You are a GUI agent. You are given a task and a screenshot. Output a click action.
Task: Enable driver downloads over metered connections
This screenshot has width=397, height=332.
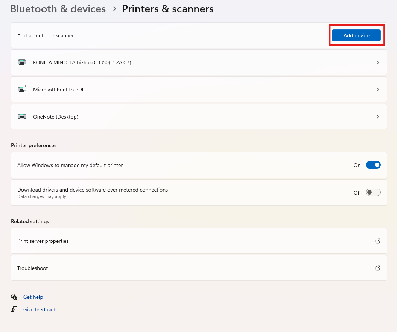click(373, 192)
